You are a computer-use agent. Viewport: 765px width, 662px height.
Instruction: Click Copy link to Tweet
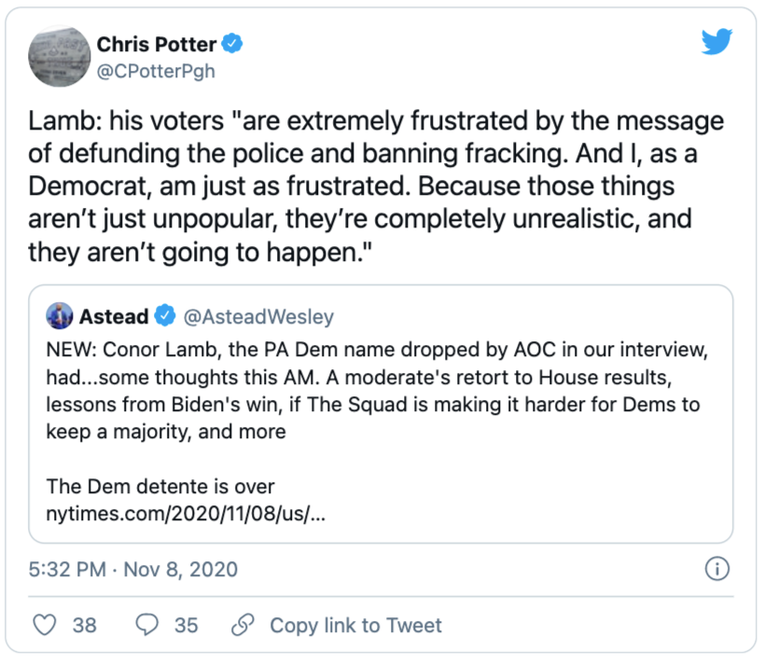click(x=355, y=625)
